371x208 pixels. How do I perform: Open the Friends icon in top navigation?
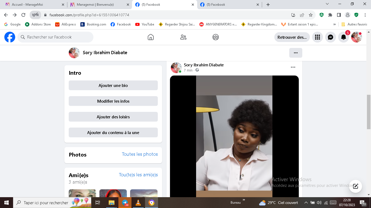[x=183, y=37]
